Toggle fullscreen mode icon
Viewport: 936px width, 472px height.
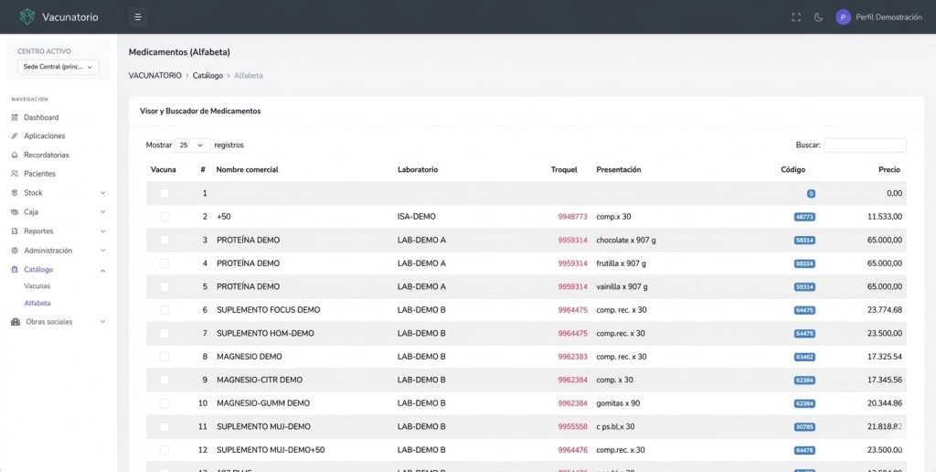[x=796, y=17]
